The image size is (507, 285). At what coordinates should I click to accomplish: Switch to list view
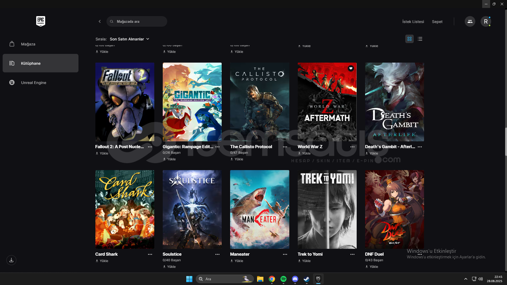[420, 39]
